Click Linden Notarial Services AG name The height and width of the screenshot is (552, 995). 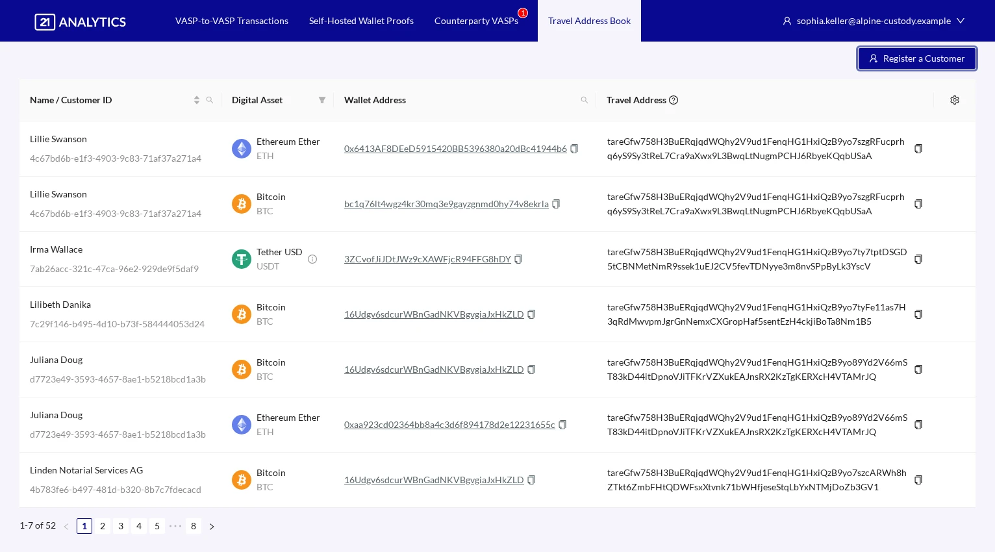(86, 470)
